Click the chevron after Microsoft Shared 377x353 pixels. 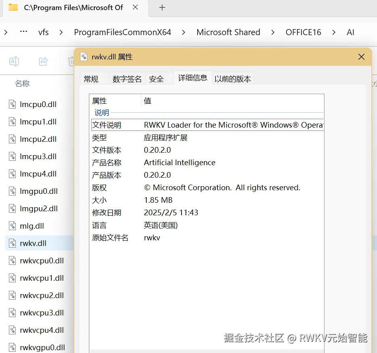[x=273, y=32]
